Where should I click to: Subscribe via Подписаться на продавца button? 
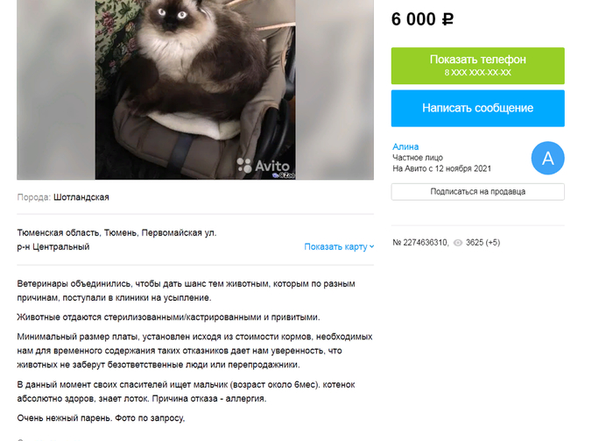coord(478,192)
